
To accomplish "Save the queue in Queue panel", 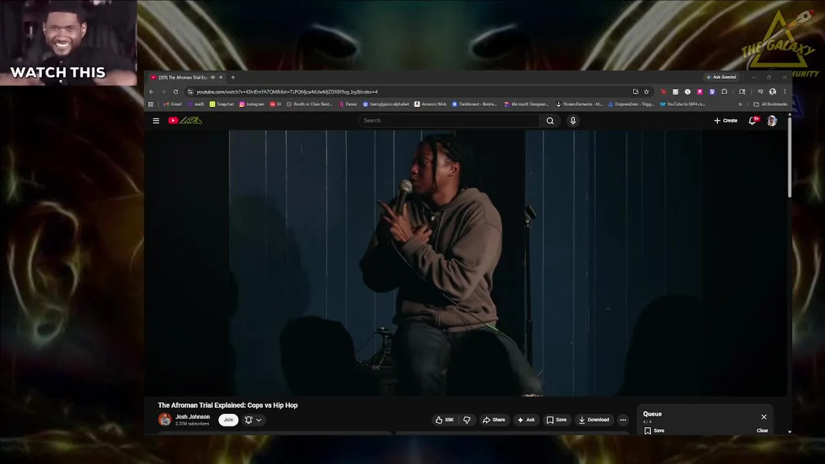I will coord(654,430).
